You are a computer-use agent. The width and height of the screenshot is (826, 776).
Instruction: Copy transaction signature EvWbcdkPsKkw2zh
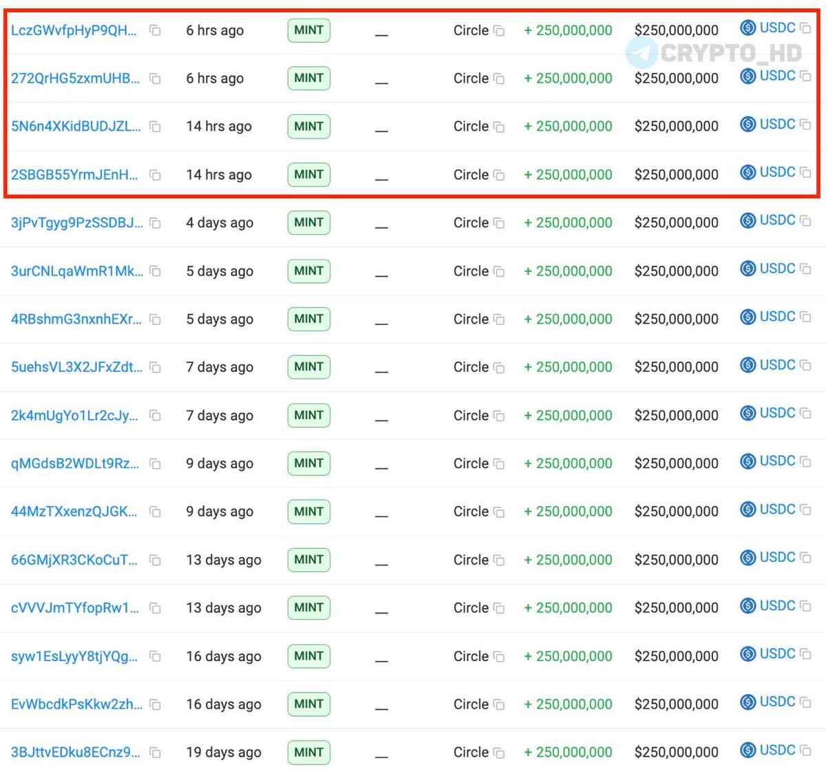point(155,704)
